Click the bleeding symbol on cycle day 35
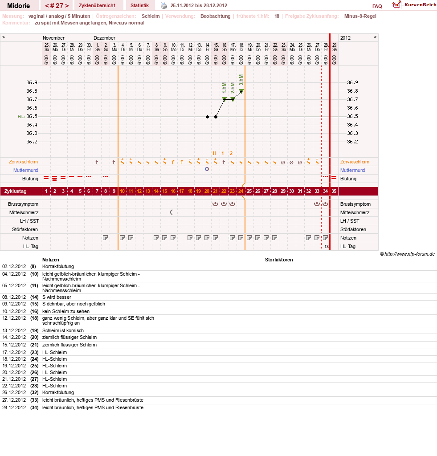Viewport: 437px width, 456px height. pos(334,177)
